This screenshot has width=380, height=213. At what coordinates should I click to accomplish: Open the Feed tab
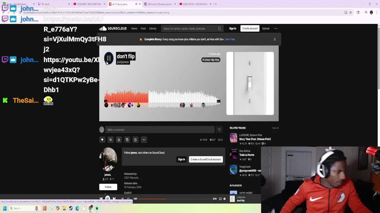click(143, 28)
